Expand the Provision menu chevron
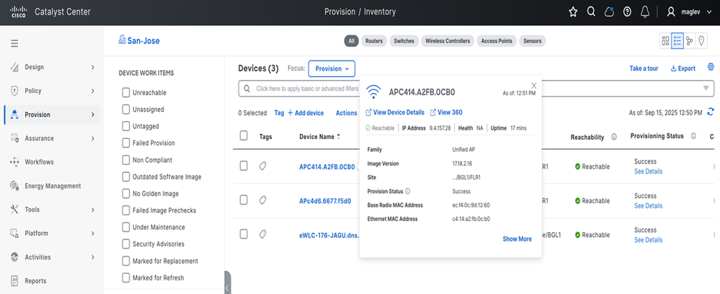Screen dimensions: 720x294 click(x=93, y=115)
